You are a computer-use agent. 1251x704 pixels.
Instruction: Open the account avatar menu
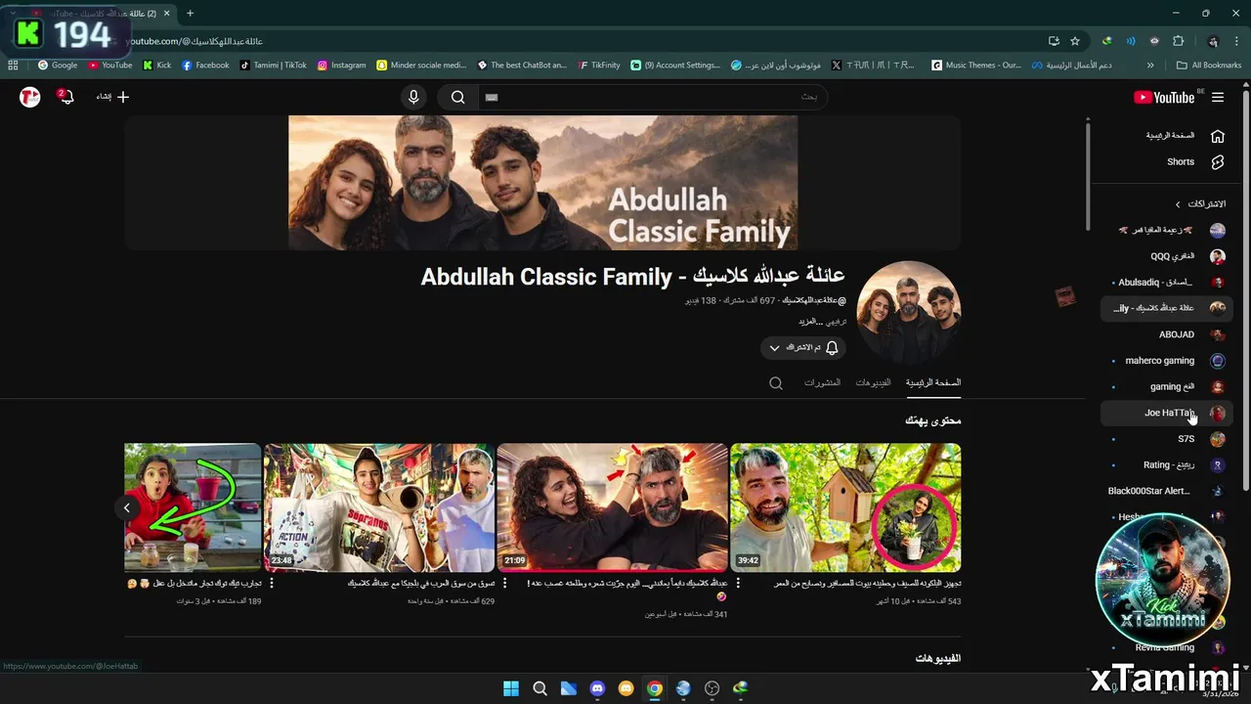(30, 97)
